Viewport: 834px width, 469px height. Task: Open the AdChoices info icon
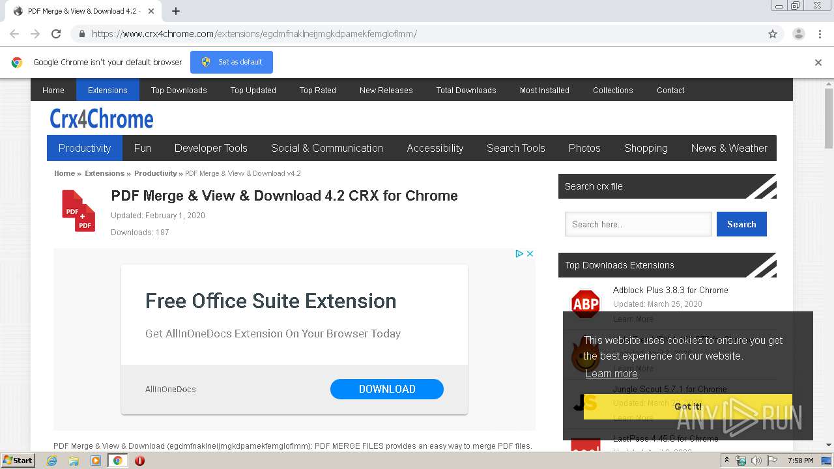519,253
